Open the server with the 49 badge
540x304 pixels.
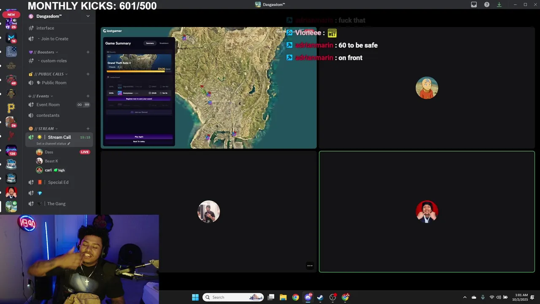pos(11,79)
